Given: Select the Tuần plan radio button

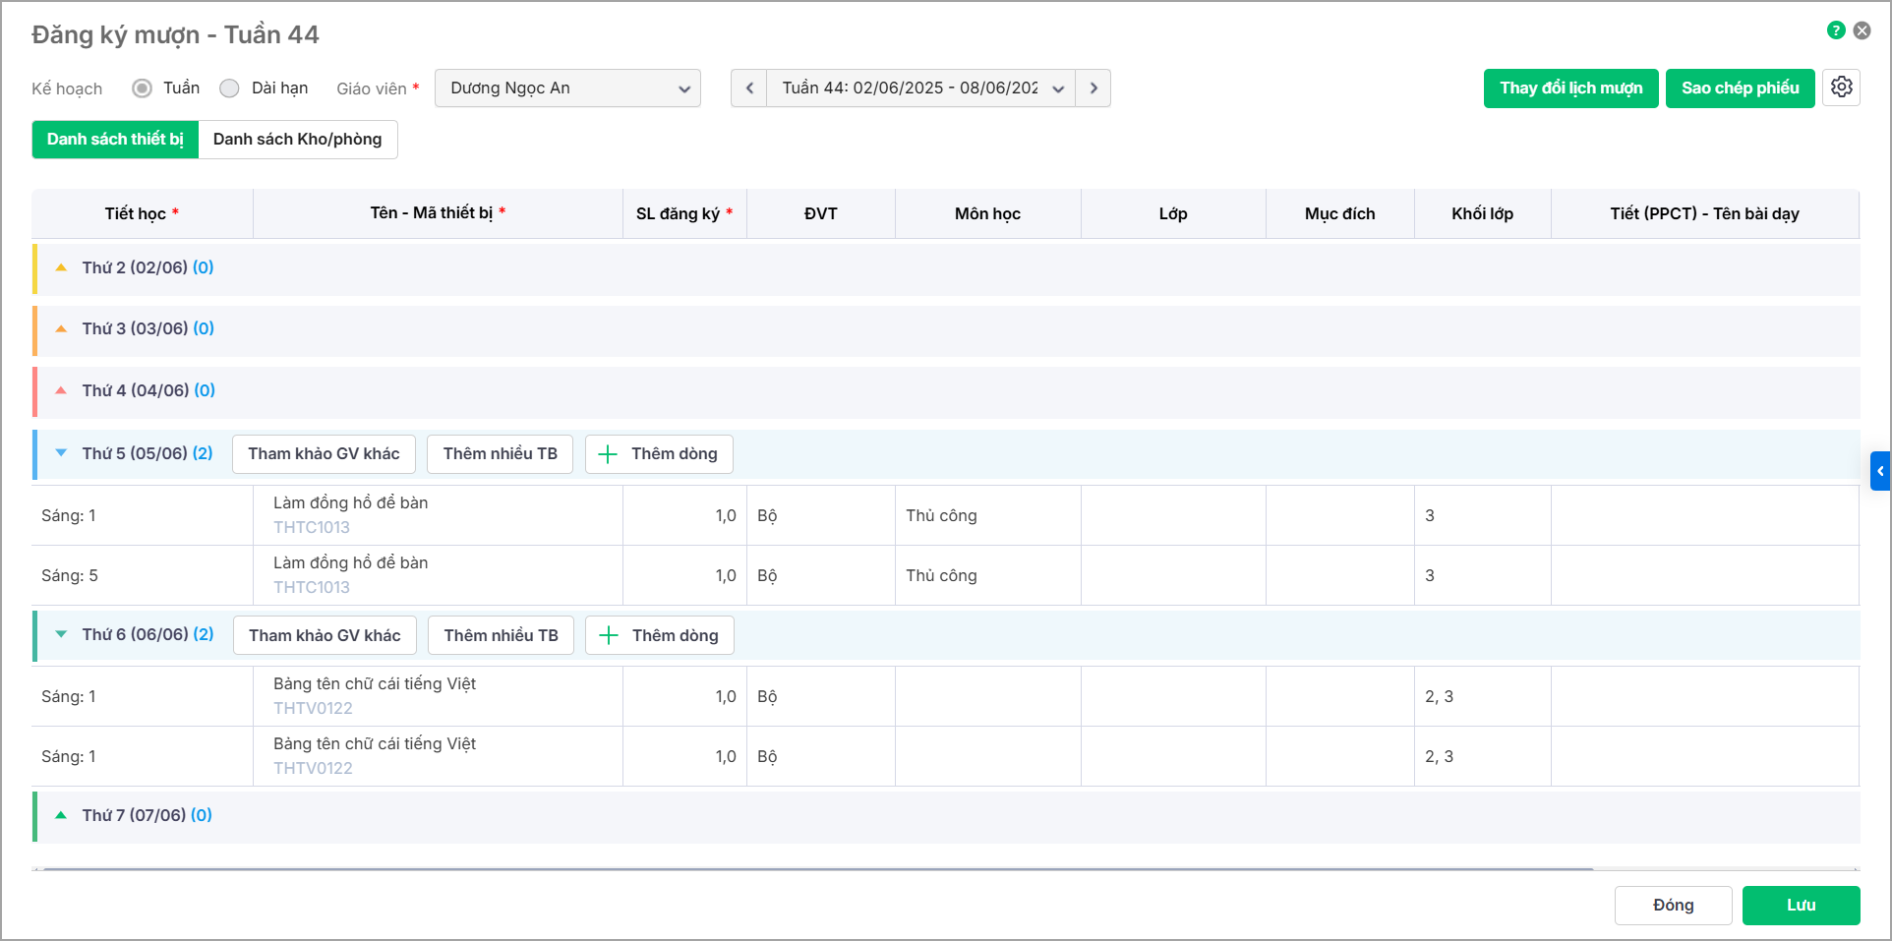Looking at the screenshot, I should (x=143, y=88).
